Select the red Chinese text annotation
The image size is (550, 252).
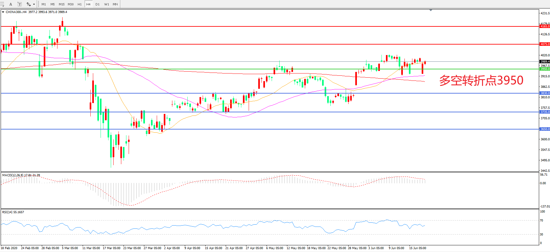[481, 80]
